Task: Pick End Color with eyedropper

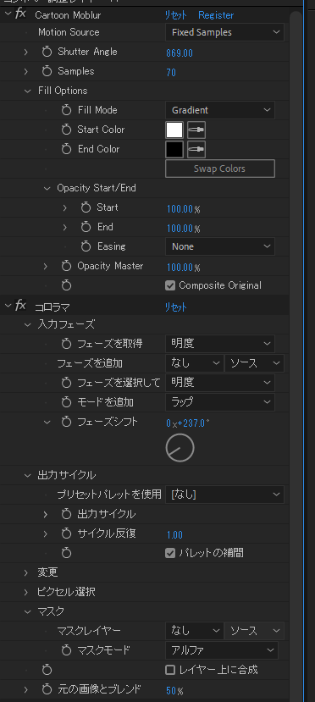Action: point(196,149)
